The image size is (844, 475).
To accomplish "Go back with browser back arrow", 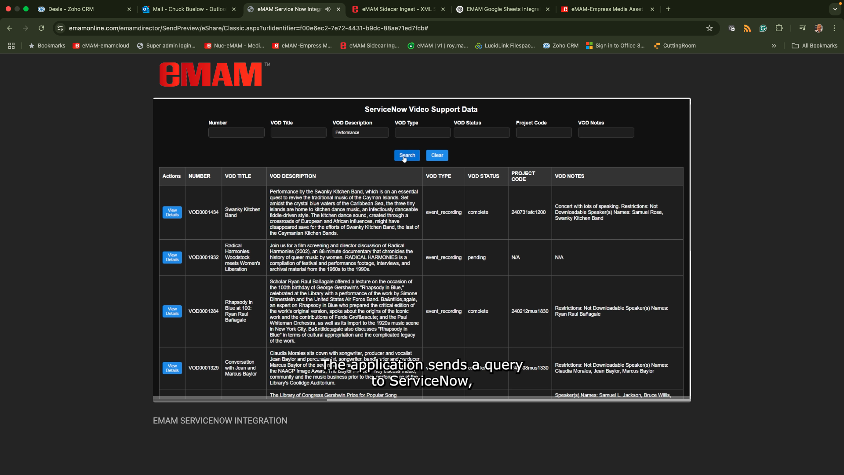I will (10, 28).
